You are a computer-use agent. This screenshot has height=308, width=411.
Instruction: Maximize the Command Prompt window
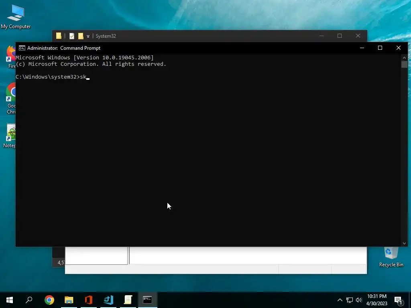click(x=380, y=48)
